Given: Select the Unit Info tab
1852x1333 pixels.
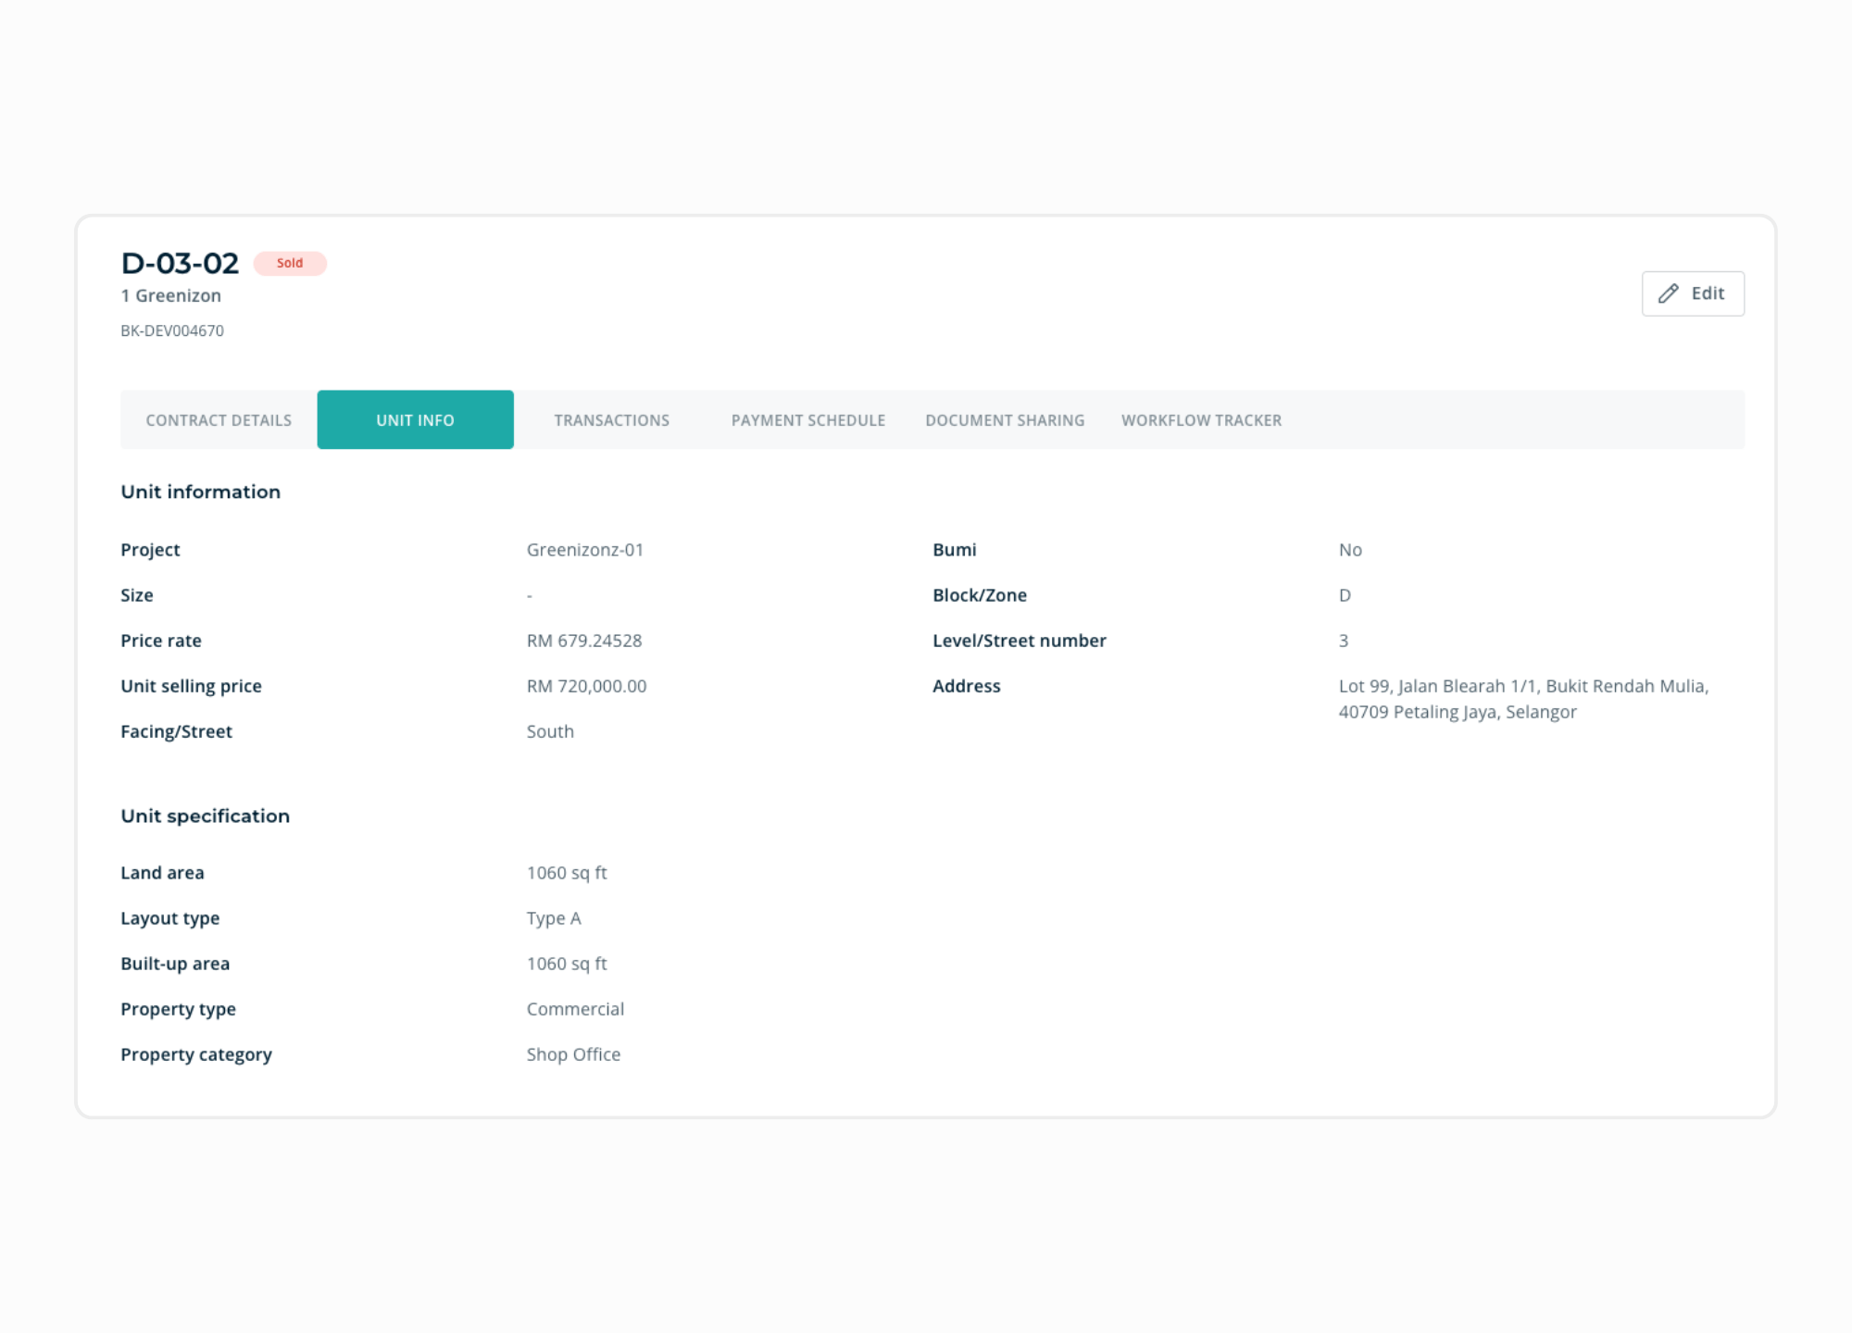Looking at the screenshot, I should (x=415, y=420).
